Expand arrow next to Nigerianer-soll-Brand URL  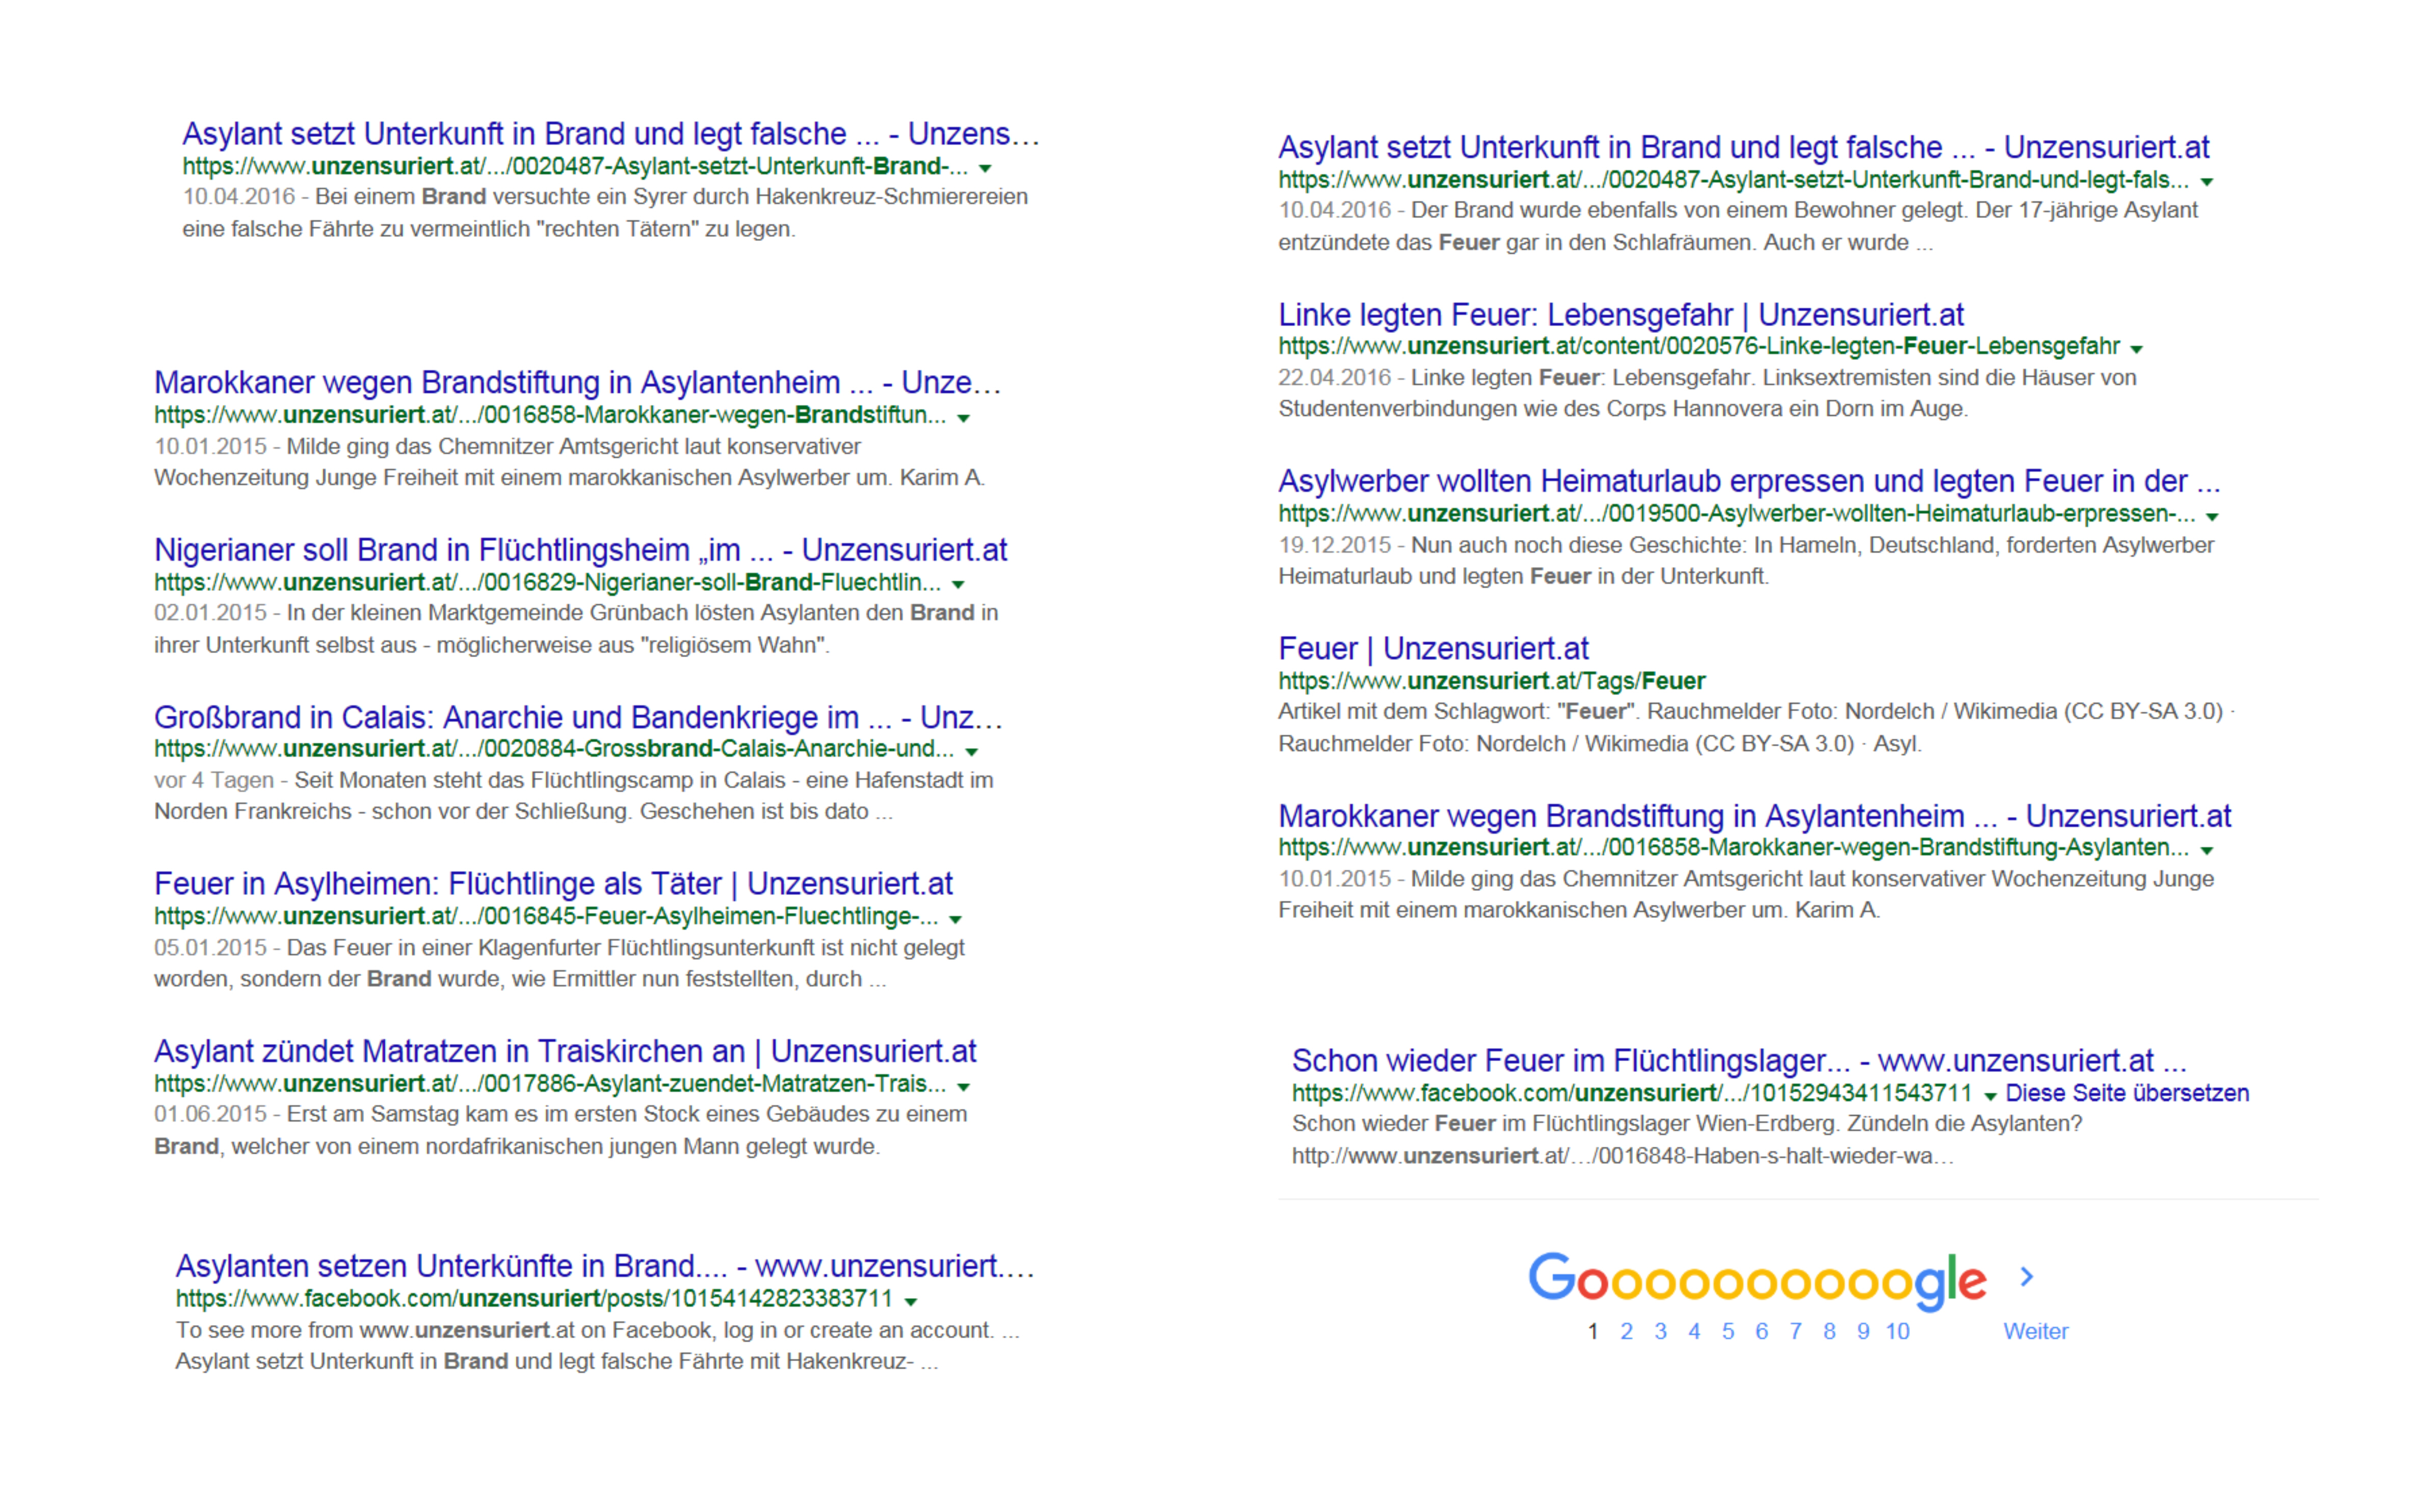[958, 584]
